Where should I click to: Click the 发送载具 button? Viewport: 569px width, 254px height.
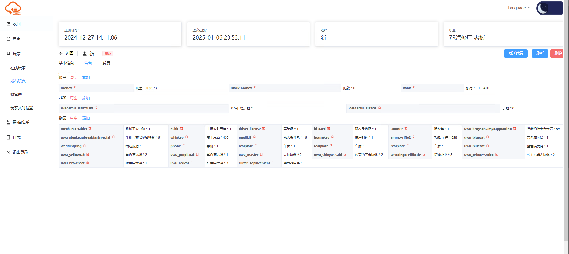[x=516, y=54]
